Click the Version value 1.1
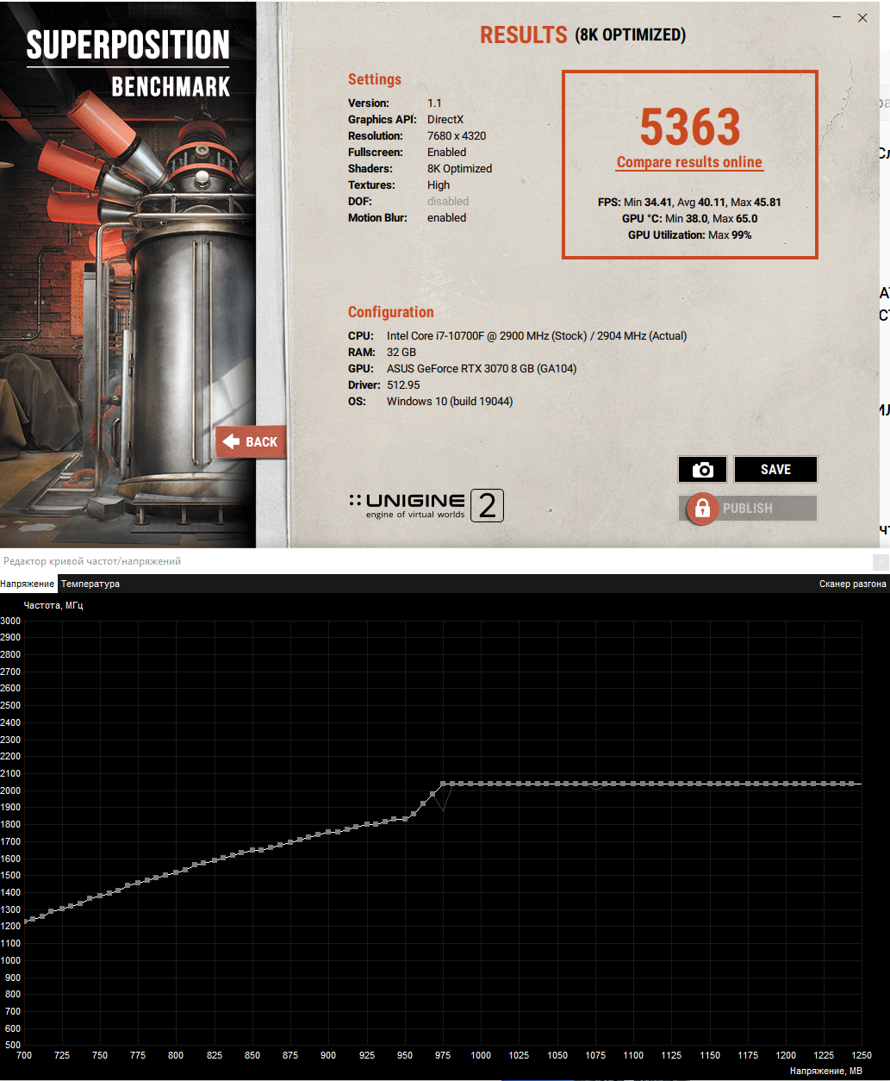The width and height of the screenshot is (890, 1081). coord(434,103)
